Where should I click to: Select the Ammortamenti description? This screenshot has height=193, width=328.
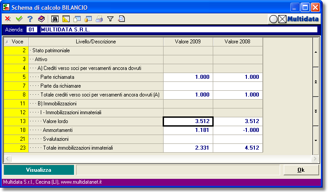click(x=96, y=130)
